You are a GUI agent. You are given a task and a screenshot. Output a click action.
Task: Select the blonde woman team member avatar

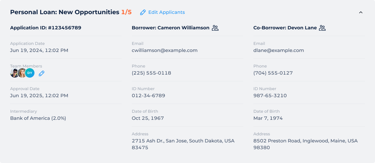pos(22,73)
